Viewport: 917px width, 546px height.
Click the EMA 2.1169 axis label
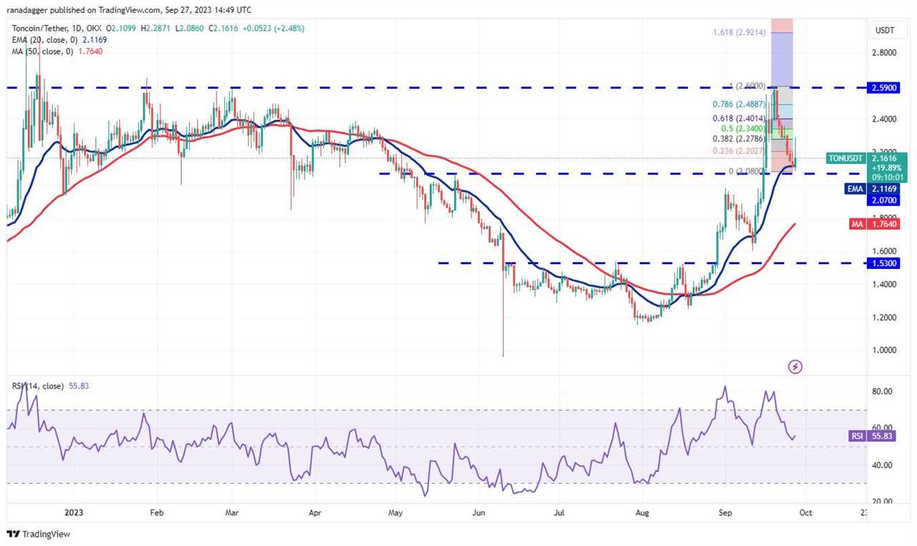pos(871,188)
